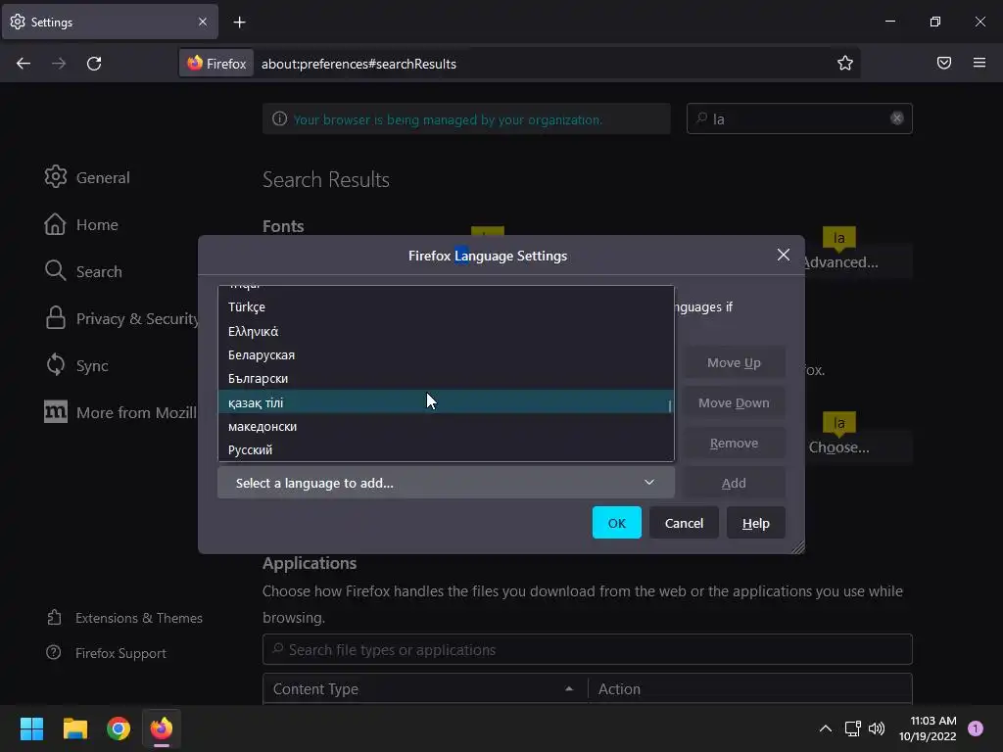Screen dimensions: 1003x752
Task: Select Türkçe in language list
Action: pos(446,306)
